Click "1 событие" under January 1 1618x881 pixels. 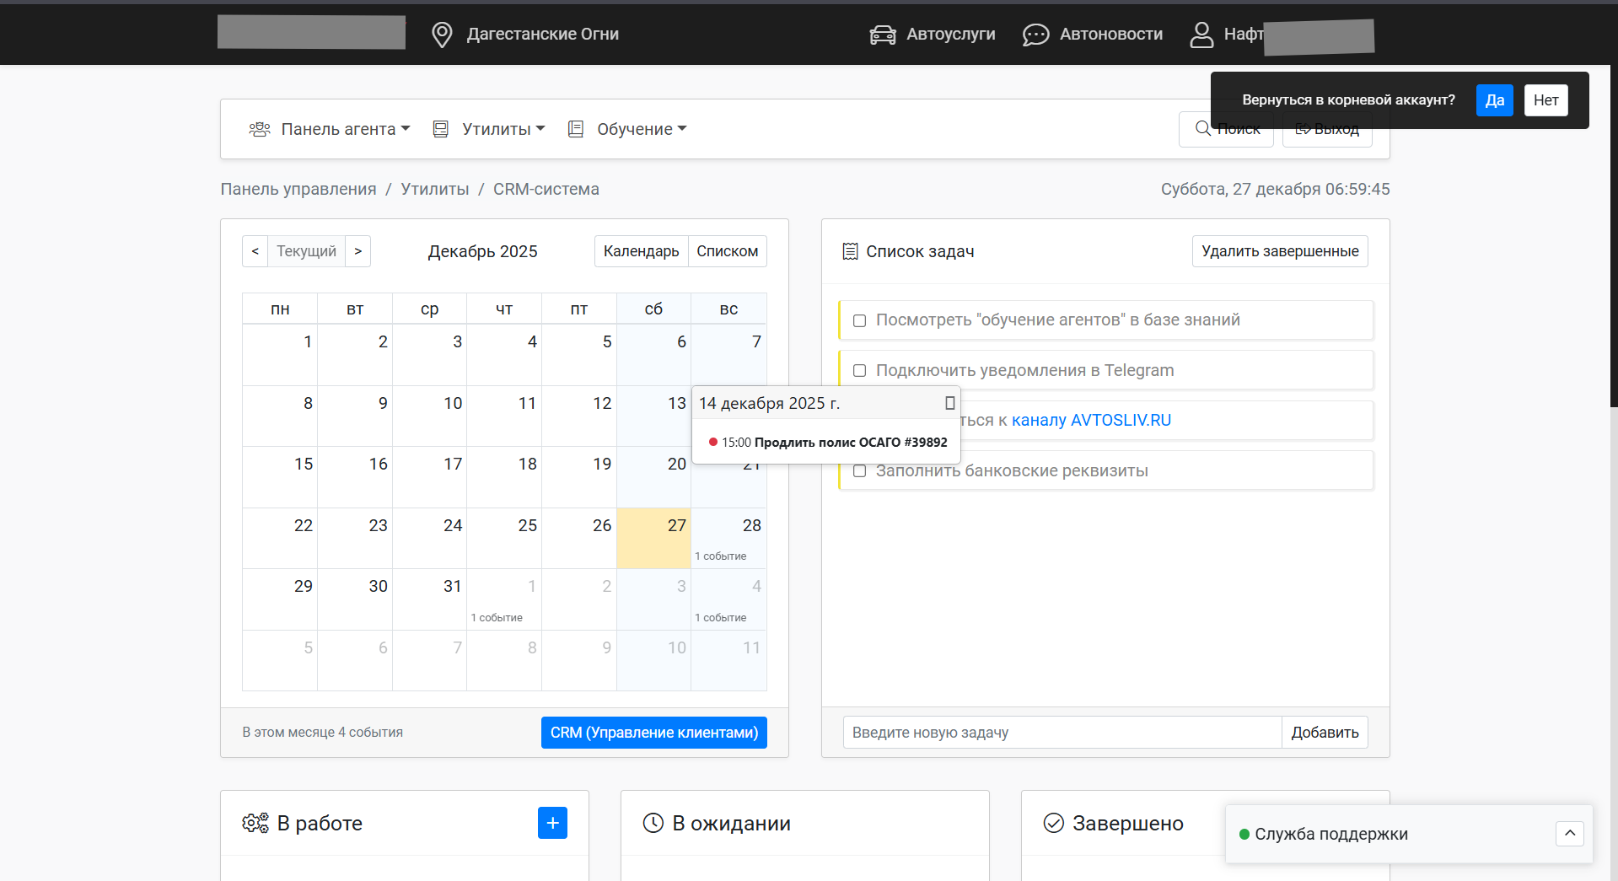tap(497, 618)
